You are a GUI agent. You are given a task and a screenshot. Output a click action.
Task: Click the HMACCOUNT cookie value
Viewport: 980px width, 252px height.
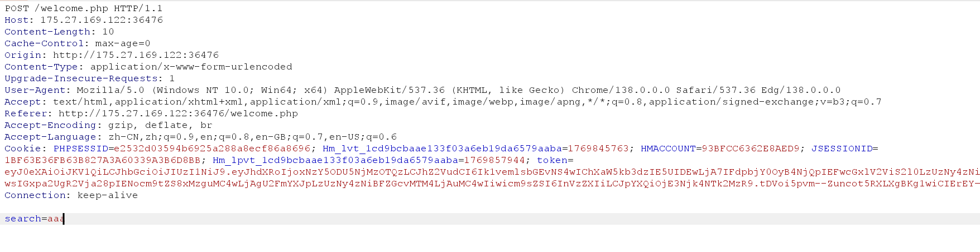751,149
